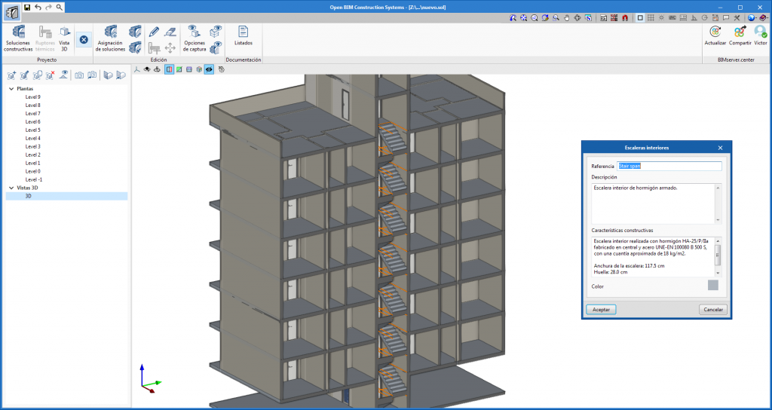Open the Listados document icon
The width and height of the screenshot is (772, 410).
[x=244, y=35]
